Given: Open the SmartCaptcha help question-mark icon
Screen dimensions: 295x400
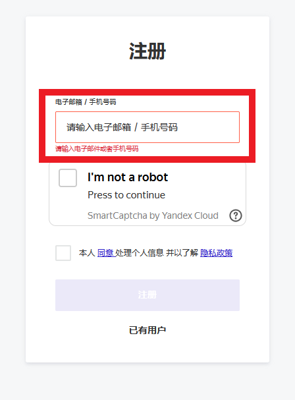Looking at the screenshot, I should tap(236, 215).
